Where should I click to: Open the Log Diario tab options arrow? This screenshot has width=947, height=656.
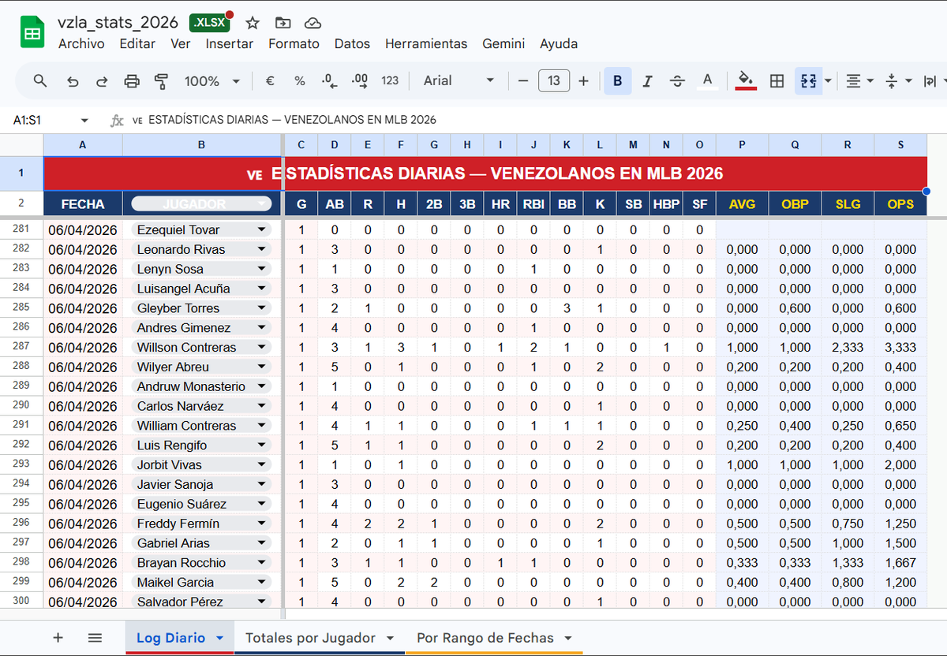tap(220, 638)
